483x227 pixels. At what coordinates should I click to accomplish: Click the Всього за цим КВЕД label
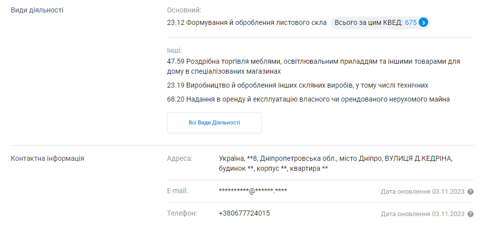tap(369, 22)
